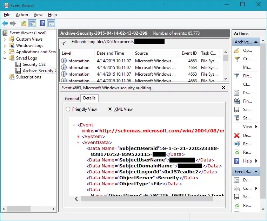Switch to the Details tab
Screen dimensions: 267x221
[x=89, y=98]
